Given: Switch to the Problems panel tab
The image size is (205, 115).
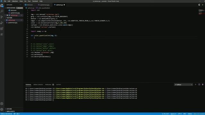Looking at the screenshot, I should [48, 85].
